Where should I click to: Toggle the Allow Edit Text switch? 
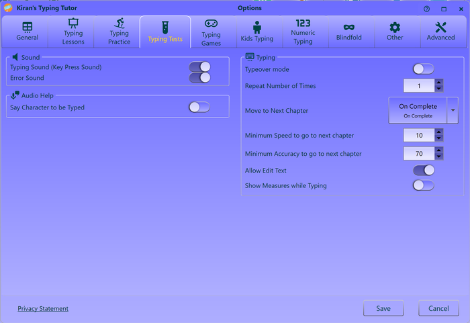click(424, 170)
